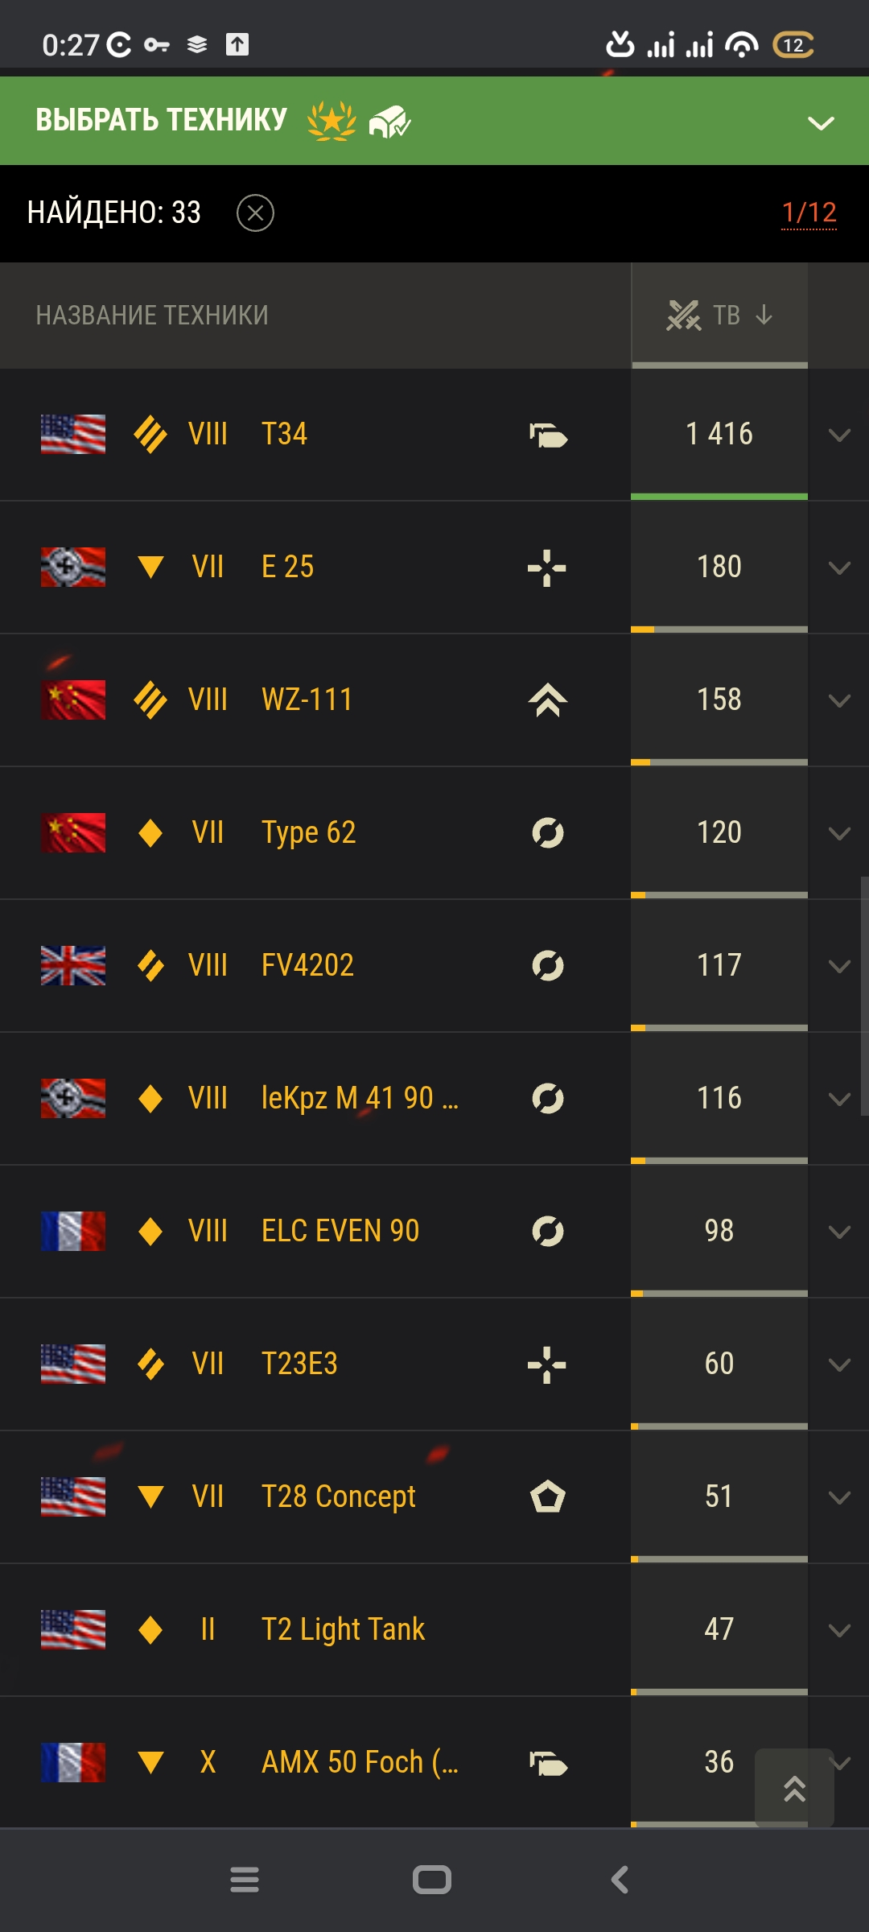Screen dimensions: 869x1932
Task: Open the 1/12 page selector link
Action: coord(809,213)
